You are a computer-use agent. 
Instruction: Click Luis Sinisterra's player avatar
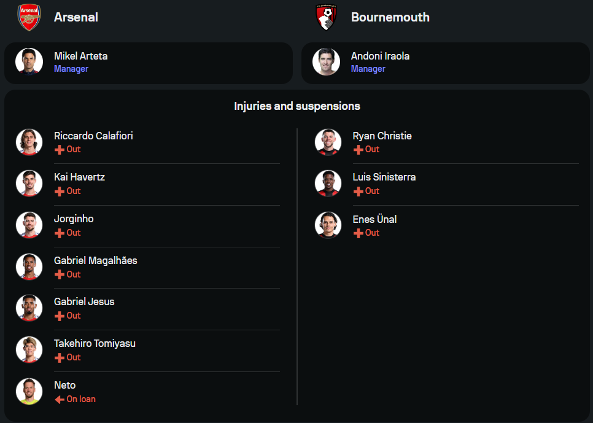328,183
